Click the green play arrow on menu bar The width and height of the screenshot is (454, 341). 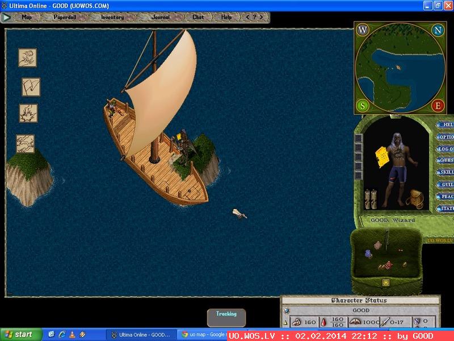coord(6,18)
